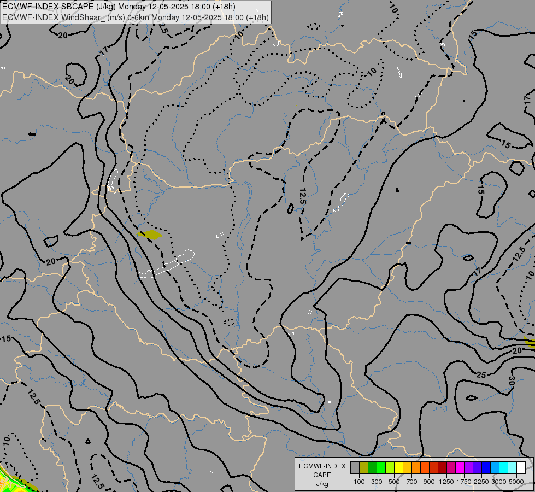Select the red swatch right of 900
The width and height of the screenshot is (535, 492).
click(x=433, y=467)
